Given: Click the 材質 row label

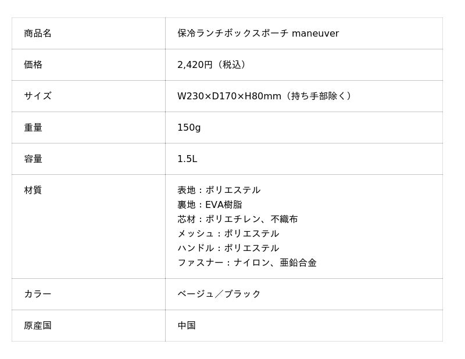Looking at the screenshot, I should (x=33, y=190).
